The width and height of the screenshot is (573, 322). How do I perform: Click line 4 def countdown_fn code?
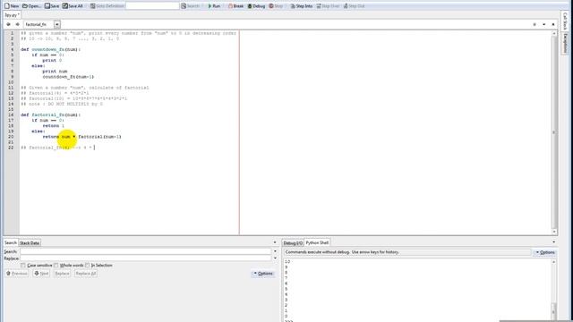(x=50, y=50)
